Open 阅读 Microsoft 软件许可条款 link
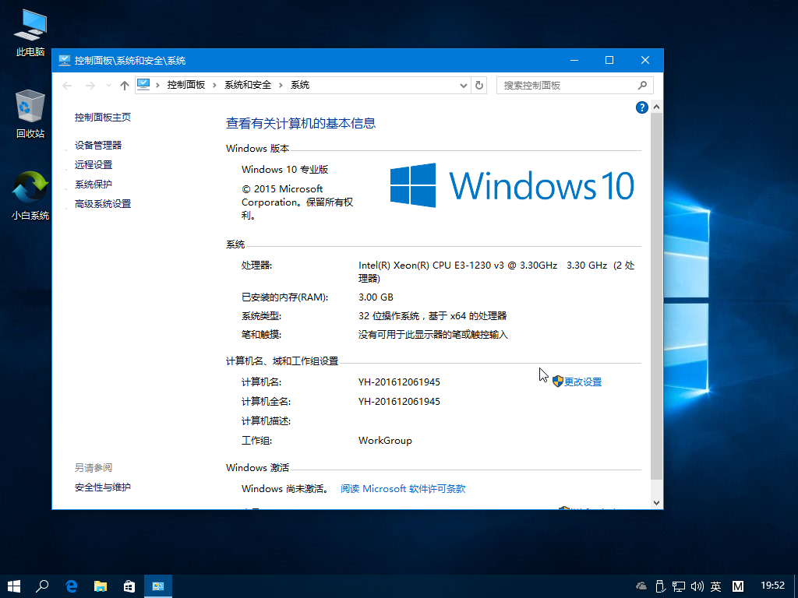Viewport: 798px width, 598px height. (401, 488)
